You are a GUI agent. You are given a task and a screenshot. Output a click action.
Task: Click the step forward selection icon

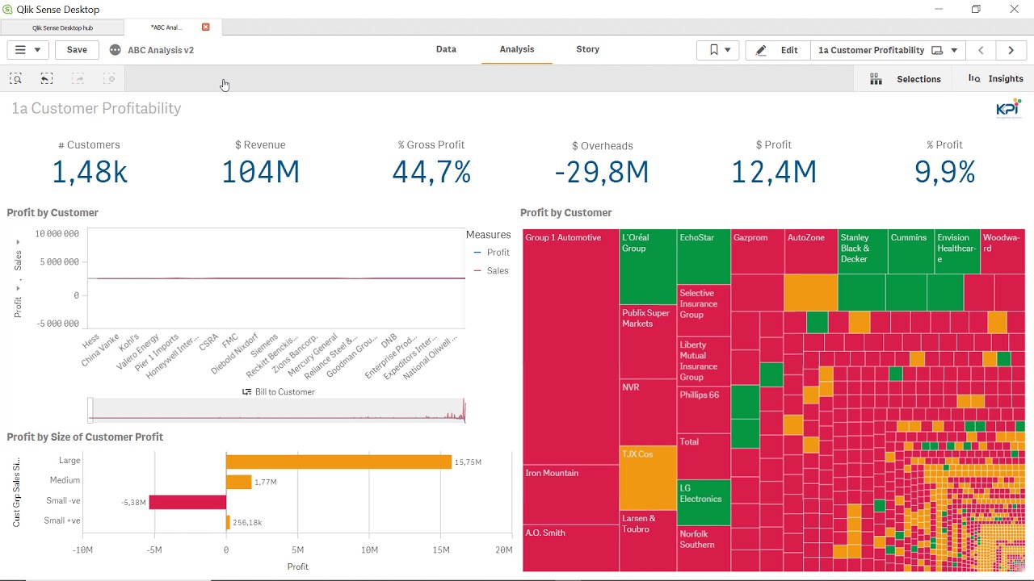tap(78, 78)
